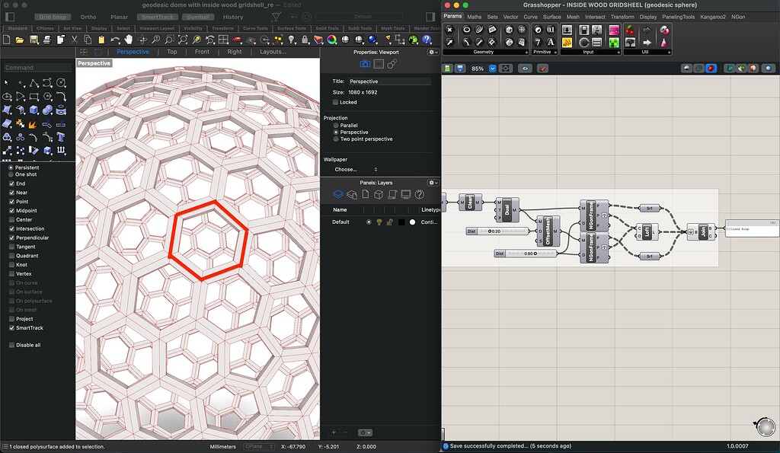Screen dimensions: 780x453
Task: Select the Layers panel icon
Action: click(x=337, y=194)
